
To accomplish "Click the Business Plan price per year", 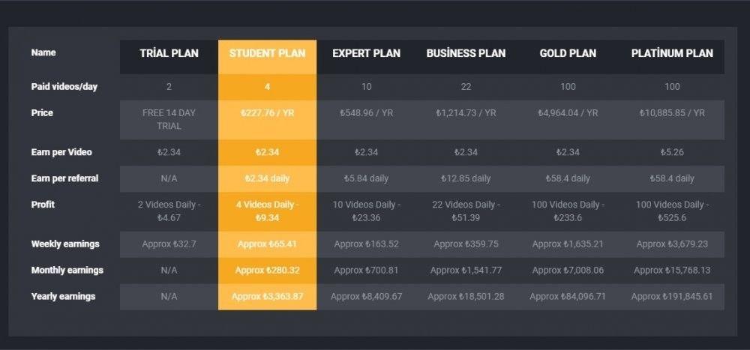I will pos(466,113).
